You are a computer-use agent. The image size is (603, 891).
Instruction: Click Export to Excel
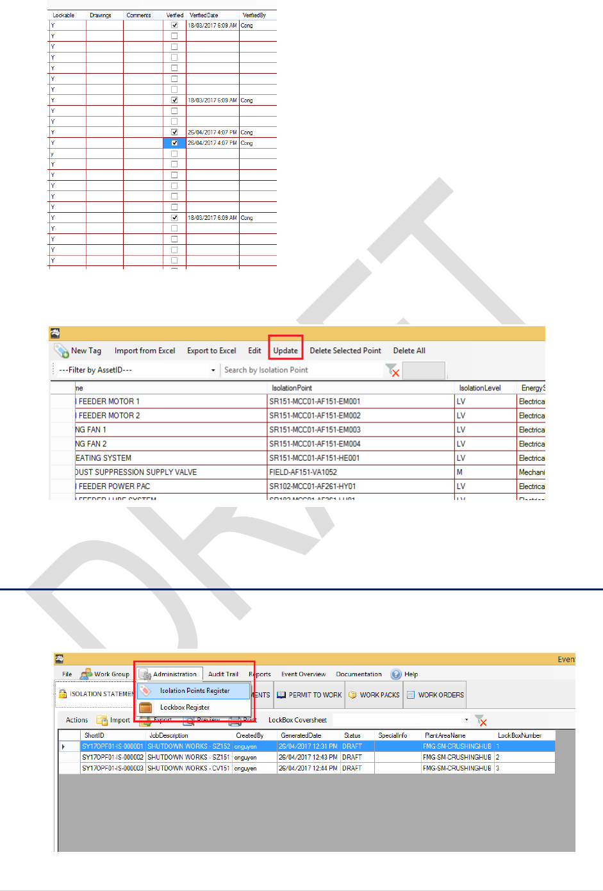[x=211, y=351]
